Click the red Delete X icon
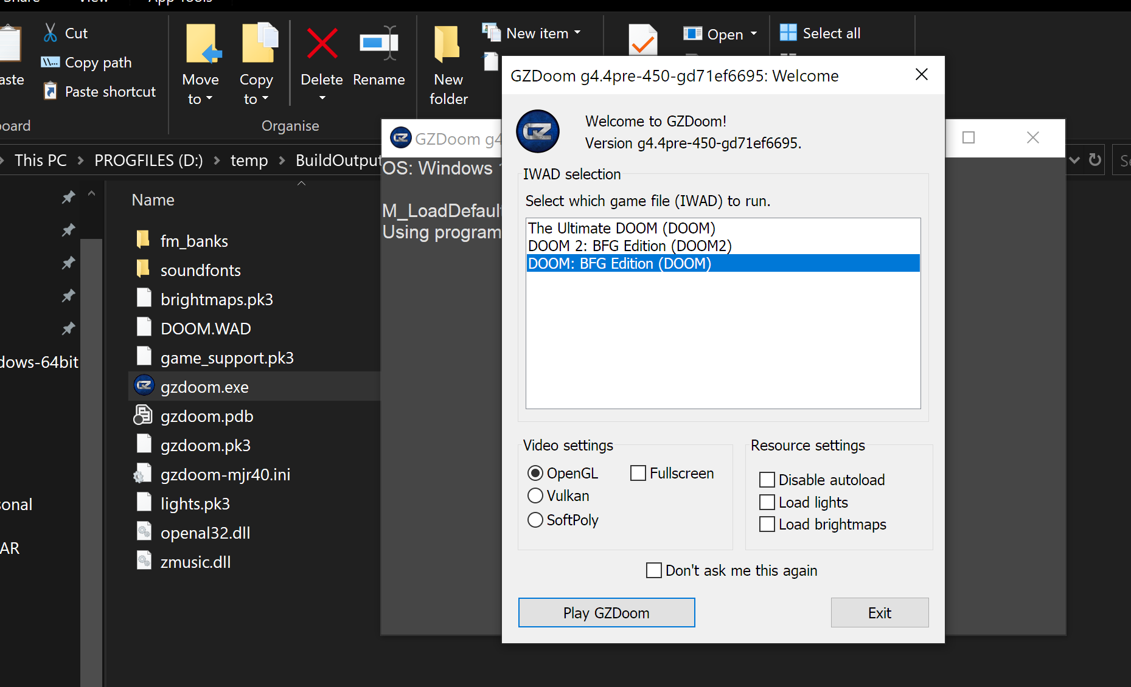The width and height of the screenshot is (1131, 687). coord(322,43)
